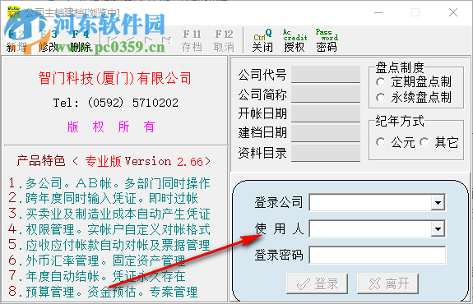Click the Tel: (0592) 5710202 text
Image resolution: width=473 pixels, height=304 pixels.
click(x=115, y=103)
